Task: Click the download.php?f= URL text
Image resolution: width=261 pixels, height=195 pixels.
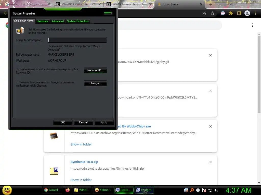Action: tap(158, 97)
